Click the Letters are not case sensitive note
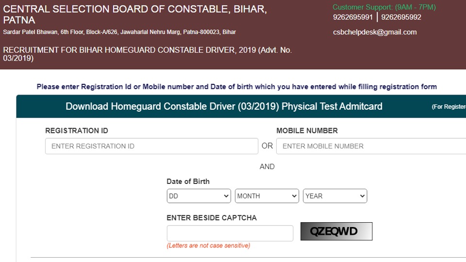466x262 pixels. point(208,246)
